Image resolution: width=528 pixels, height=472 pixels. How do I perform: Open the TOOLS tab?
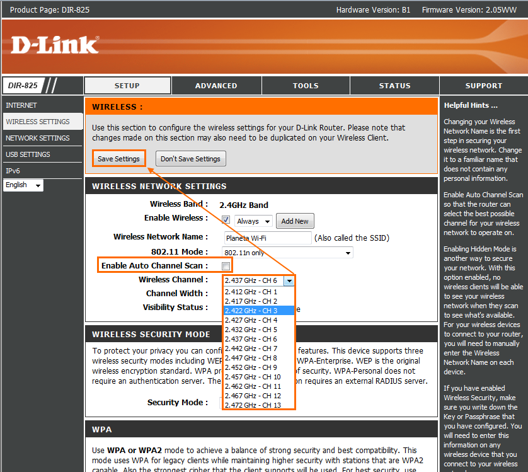(x=305, y=86)
